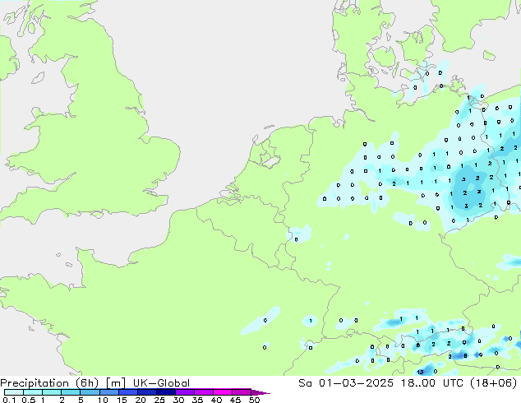521x403 pixels.
Task: Click the '15' legend scale label
Action: (x=122, y=400)
